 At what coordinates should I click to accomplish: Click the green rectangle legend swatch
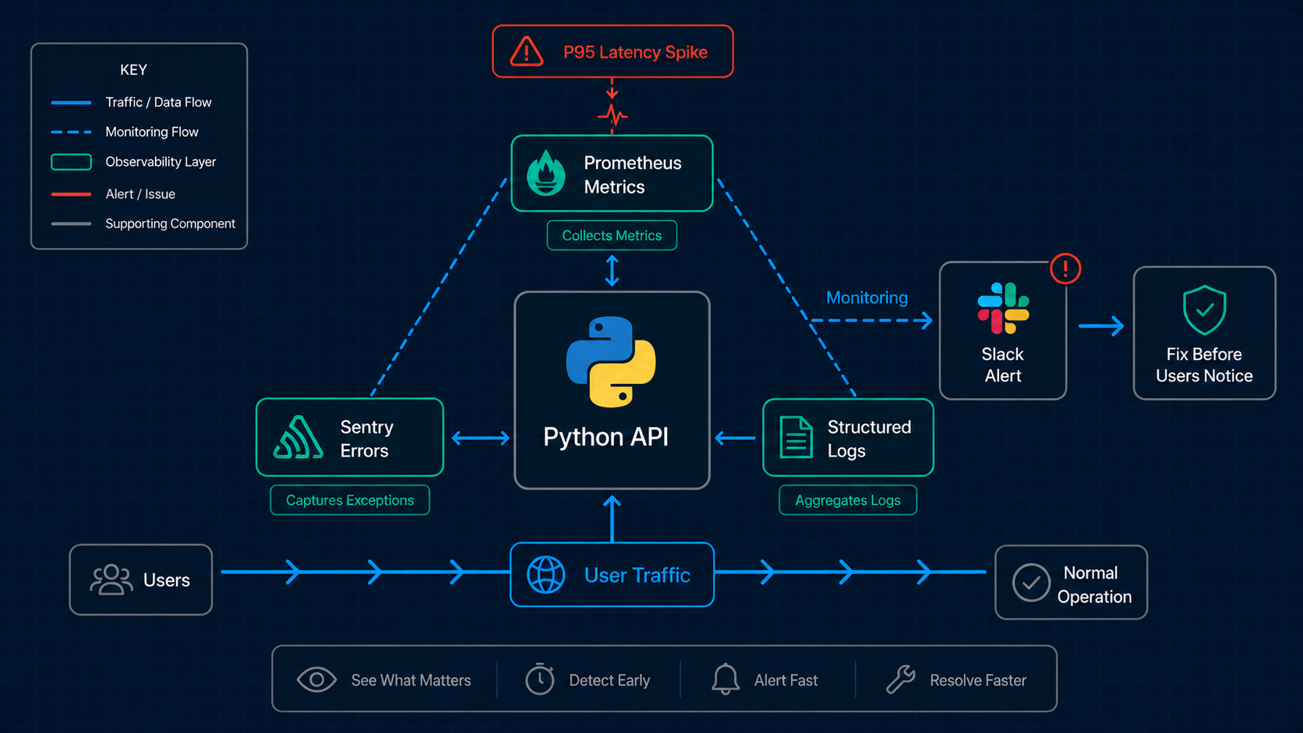click(71, 162)
